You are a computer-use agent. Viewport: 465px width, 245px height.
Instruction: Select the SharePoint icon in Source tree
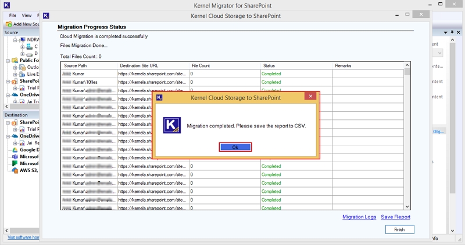(15, 81)
